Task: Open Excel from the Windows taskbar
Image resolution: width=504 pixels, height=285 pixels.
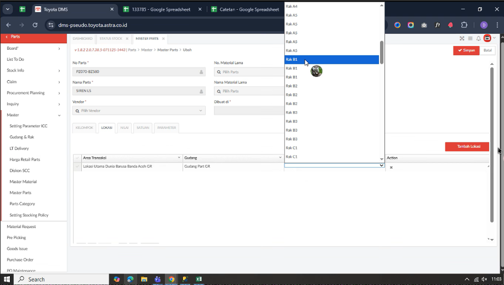Action: [x=199, y=279]
